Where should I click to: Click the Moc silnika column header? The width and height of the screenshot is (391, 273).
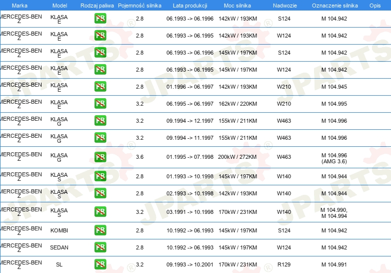[237, 6]
